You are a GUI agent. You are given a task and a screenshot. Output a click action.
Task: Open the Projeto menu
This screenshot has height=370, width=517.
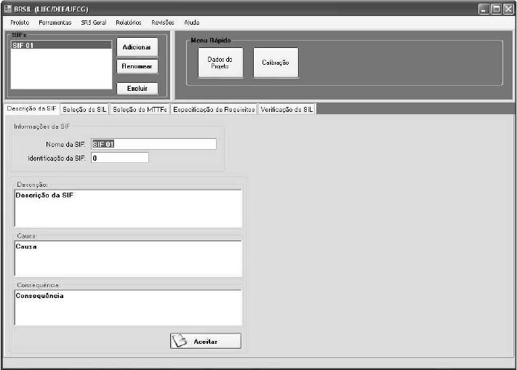pyautogui.click(x=20, y=23)
